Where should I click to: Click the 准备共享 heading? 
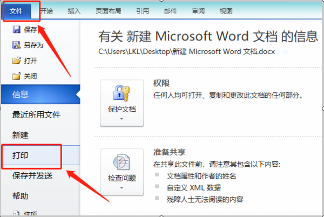[x=170, y=152]
